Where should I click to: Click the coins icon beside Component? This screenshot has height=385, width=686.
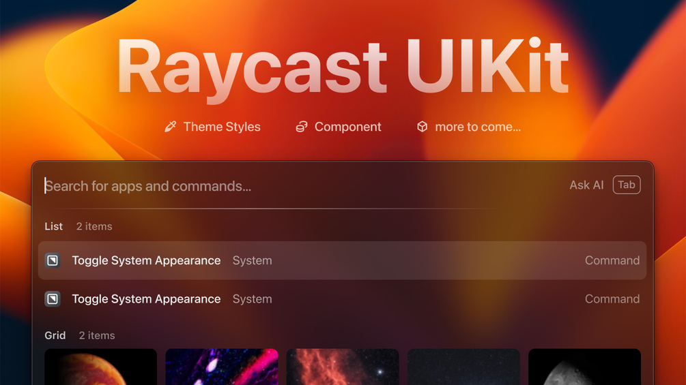302,127
